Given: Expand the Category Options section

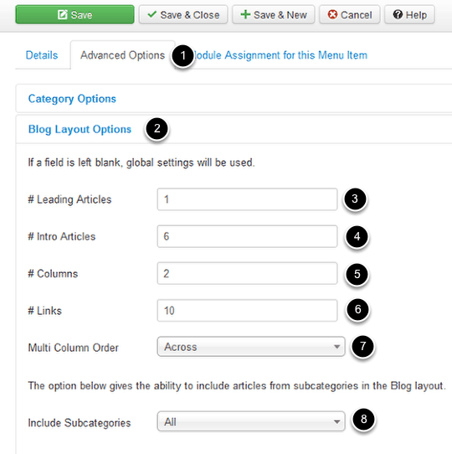Looking at the screenshot, I should pos(72,99).
